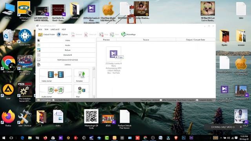The image size is (251, 141).
Task: Click the Output / Convert State column header
Action: (195, 40)
